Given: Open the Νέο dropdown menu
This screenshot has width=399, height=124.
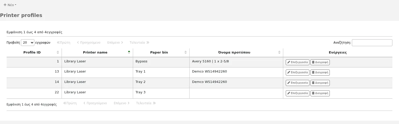Looking at the screenshot, I should (x=10, y=5).
